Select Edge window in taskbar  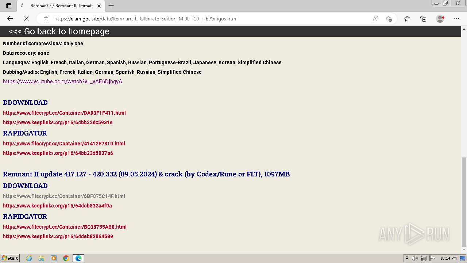point(78,258)
